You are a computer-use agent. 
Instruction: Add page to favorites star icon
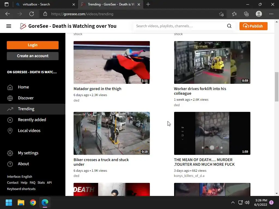[x=221, y=14]
